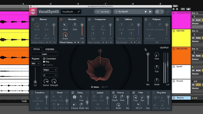The image size is (203, 114).
Task: Adjust the output Mix slider handle
Action: [148, 54]
